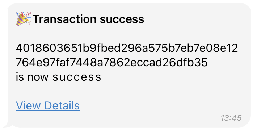Select the bold Transaction success heading
Viewport: 253px width, 130px height.
coord(88,19)
